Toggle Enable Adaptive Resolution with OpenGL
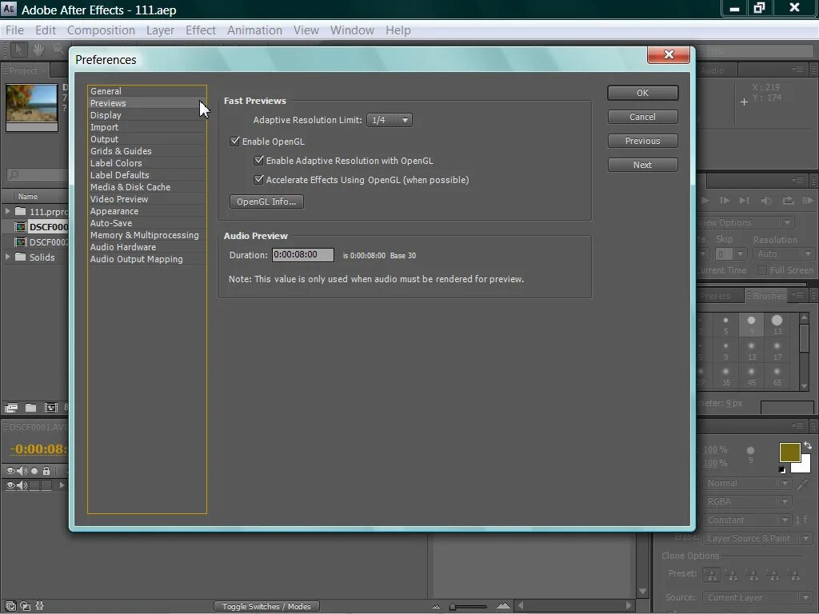 tap(258, 160)
